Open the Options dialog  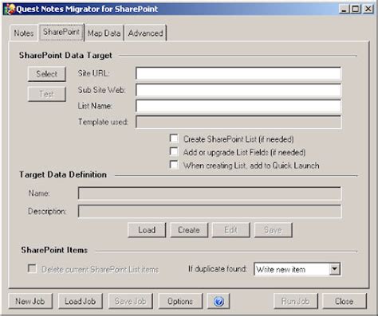[180, 301]
